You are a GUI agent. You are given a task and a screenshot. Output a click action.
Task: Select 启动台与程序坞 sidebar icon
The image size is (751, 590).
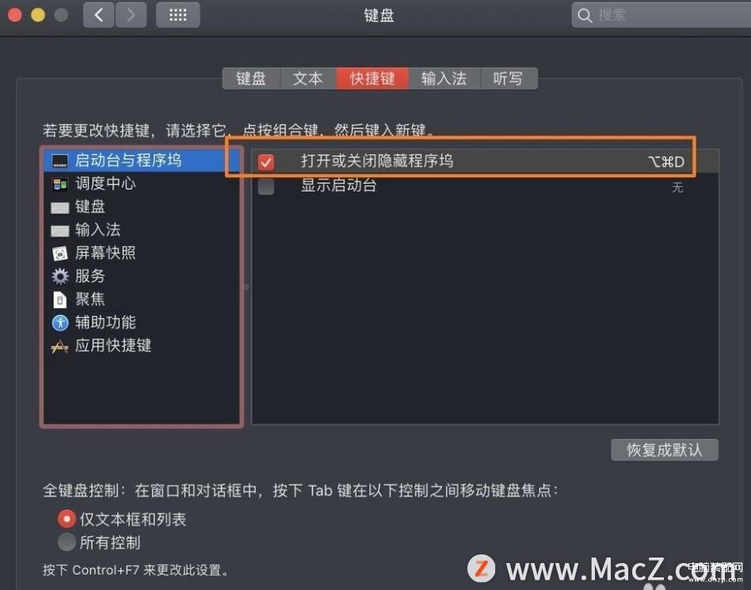click(x=60, y=161)
